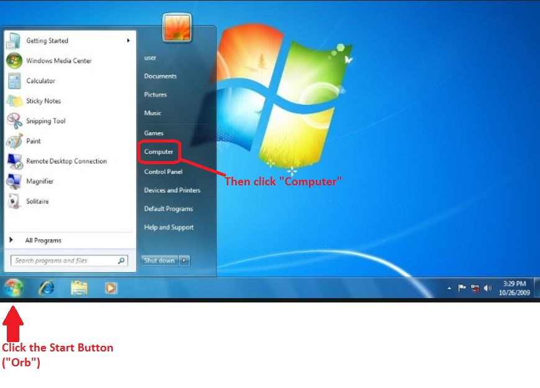Click the Show desktop strip
540x388 pixels.
coord(537,288)
